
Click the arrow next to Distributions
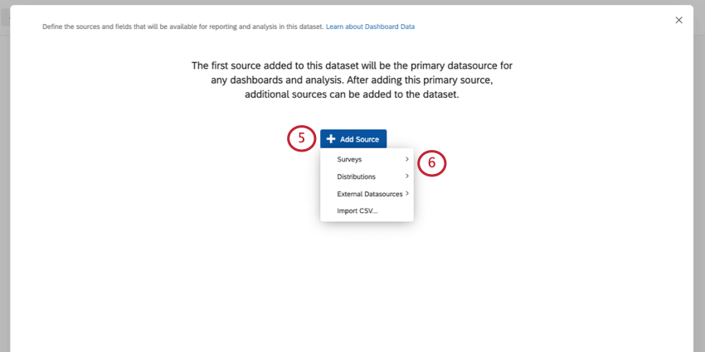(406, 176)
